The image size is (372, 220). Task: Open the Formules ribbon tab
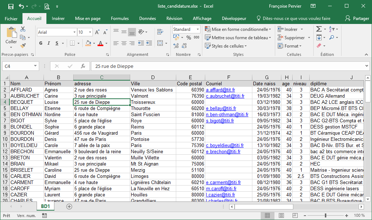click(x=120, y=19)
